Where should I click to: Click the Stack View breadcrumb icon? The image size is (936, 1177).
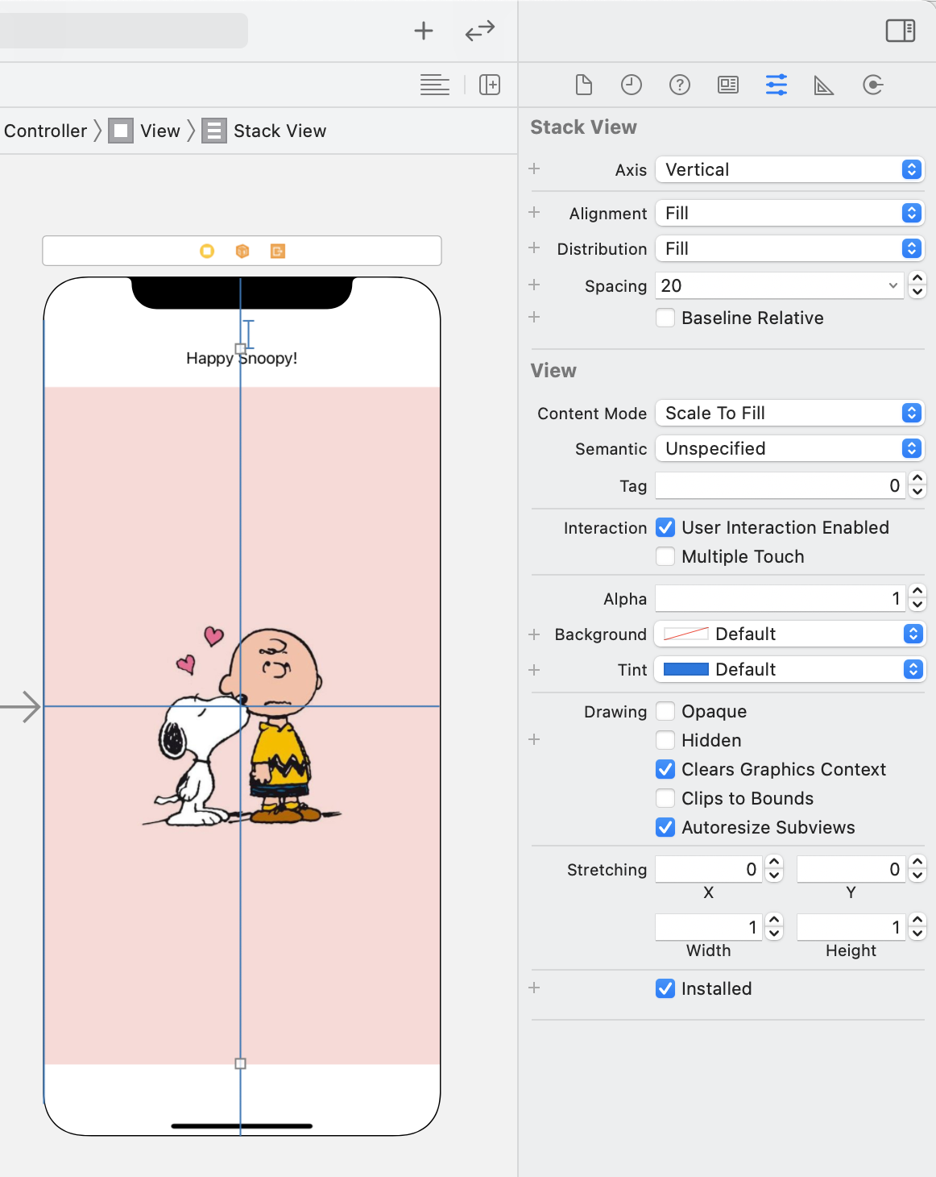coord(214,131)
